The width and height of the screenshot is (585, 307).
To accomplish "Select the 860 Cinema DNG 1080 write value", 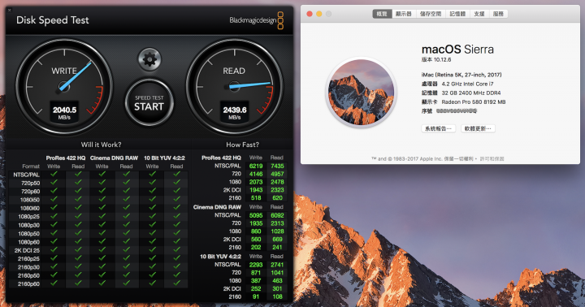I will 256,231.
